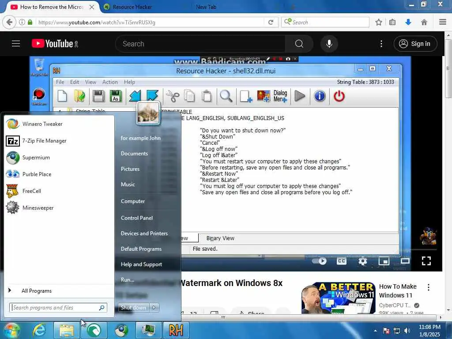Click the YouTube logo

pyautogui.click(x=53, y=44)
